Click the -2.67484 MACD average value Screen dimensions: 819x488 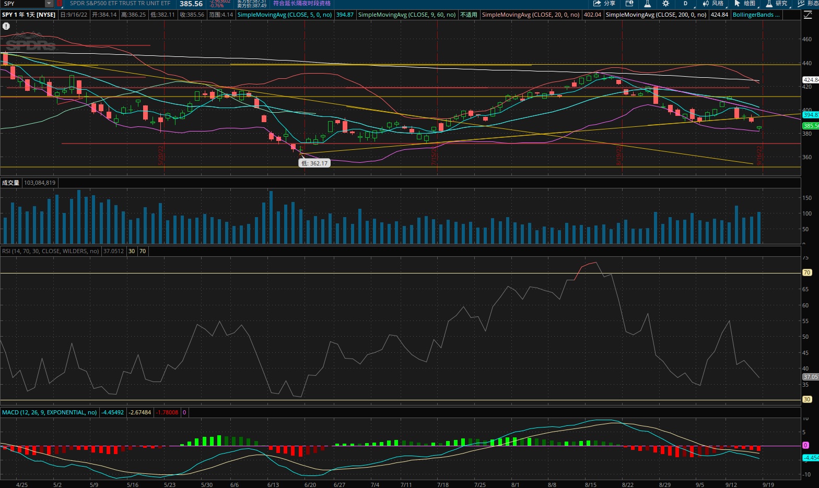click(x=140, y=412)
